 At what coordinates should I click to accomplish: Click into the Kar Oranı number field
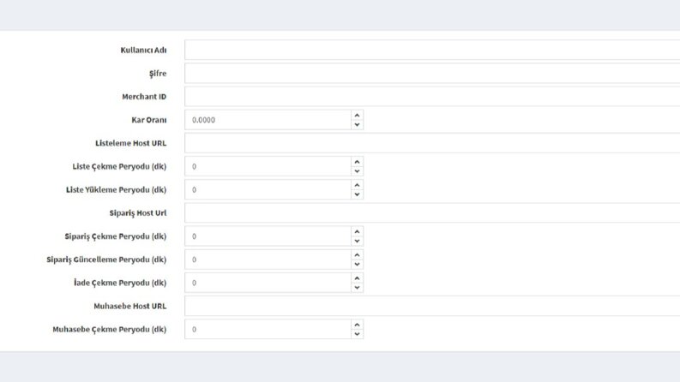pyautogui.click(x=268, y=120)
